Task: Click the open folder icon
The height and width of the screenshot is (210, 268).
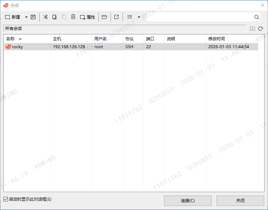Action: tap(104, 17)
